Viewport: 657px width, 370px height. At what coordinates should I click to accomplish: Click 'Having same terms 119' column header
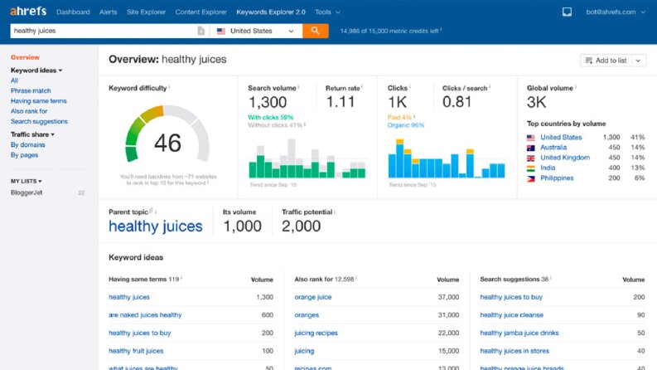pyautogui.click(x=143, y=280)
